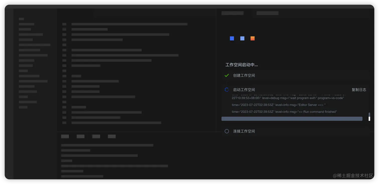The height and width of the screenshot is (184, 379).
Task: Select the 启动工作空间 step label
Action: [x=244, y=90]
